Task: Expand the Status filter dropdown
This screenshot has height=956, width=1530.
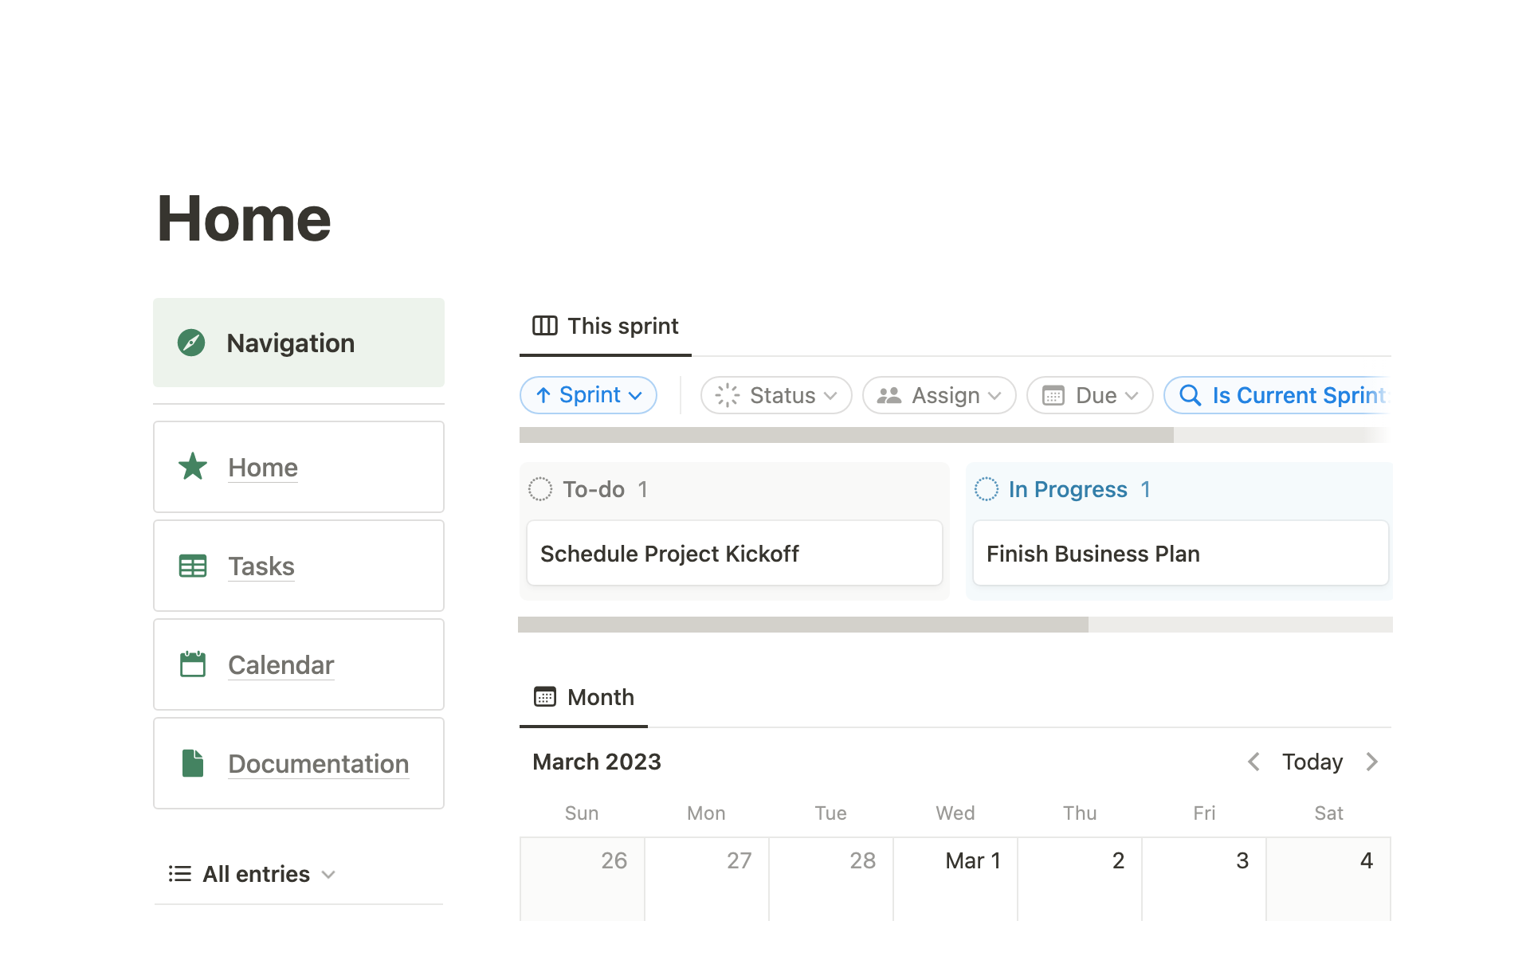Action: click(776, 395)
